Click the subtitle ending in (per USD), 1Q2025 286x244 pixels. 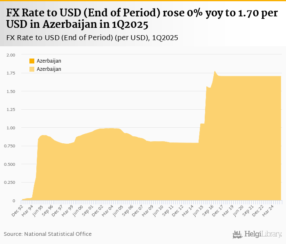point(92,38)
